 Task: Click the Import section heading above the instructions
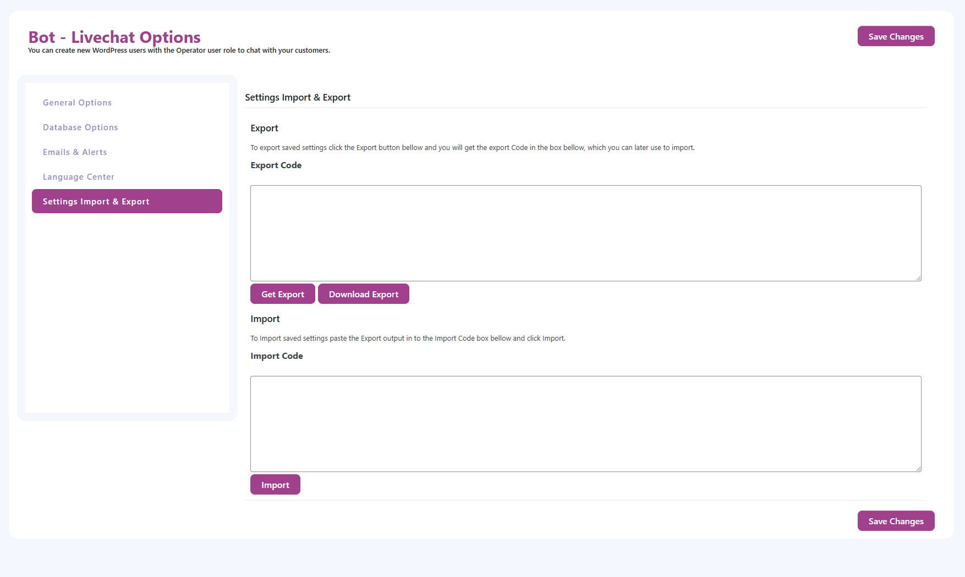point(265,319)
